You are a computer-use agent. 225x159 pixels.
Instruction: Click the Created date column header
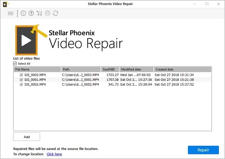183,70
